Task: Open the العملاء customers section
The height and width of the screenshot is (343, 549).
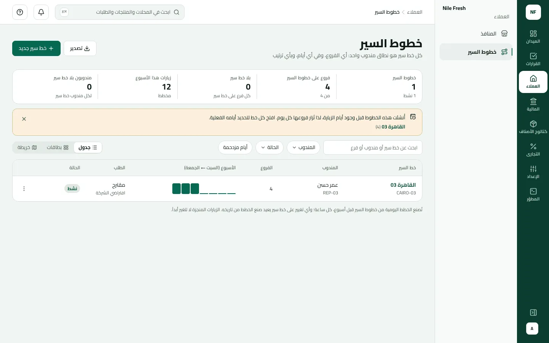Action: coord(533,82)
